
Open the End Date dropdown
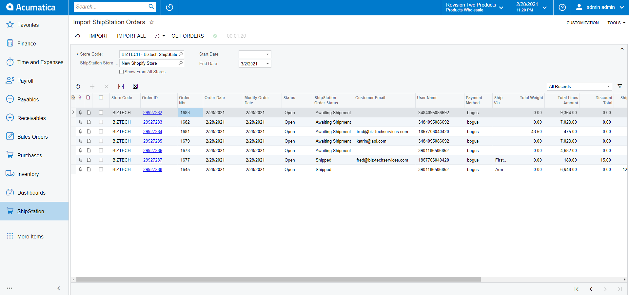click(267, 64)
